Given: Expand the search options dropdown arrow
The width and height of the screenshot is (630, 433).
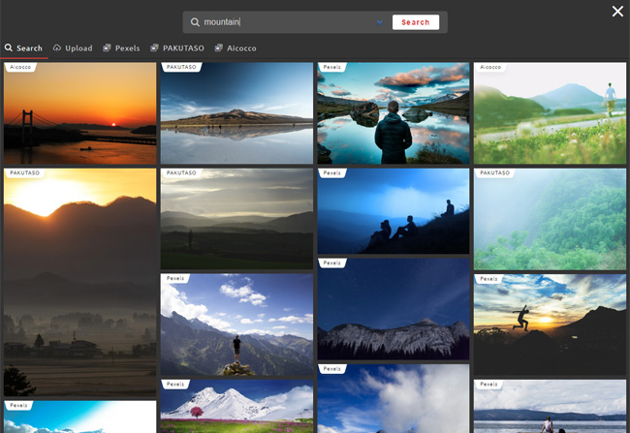Looking at the screenshot, I should (x=379, y=22).
